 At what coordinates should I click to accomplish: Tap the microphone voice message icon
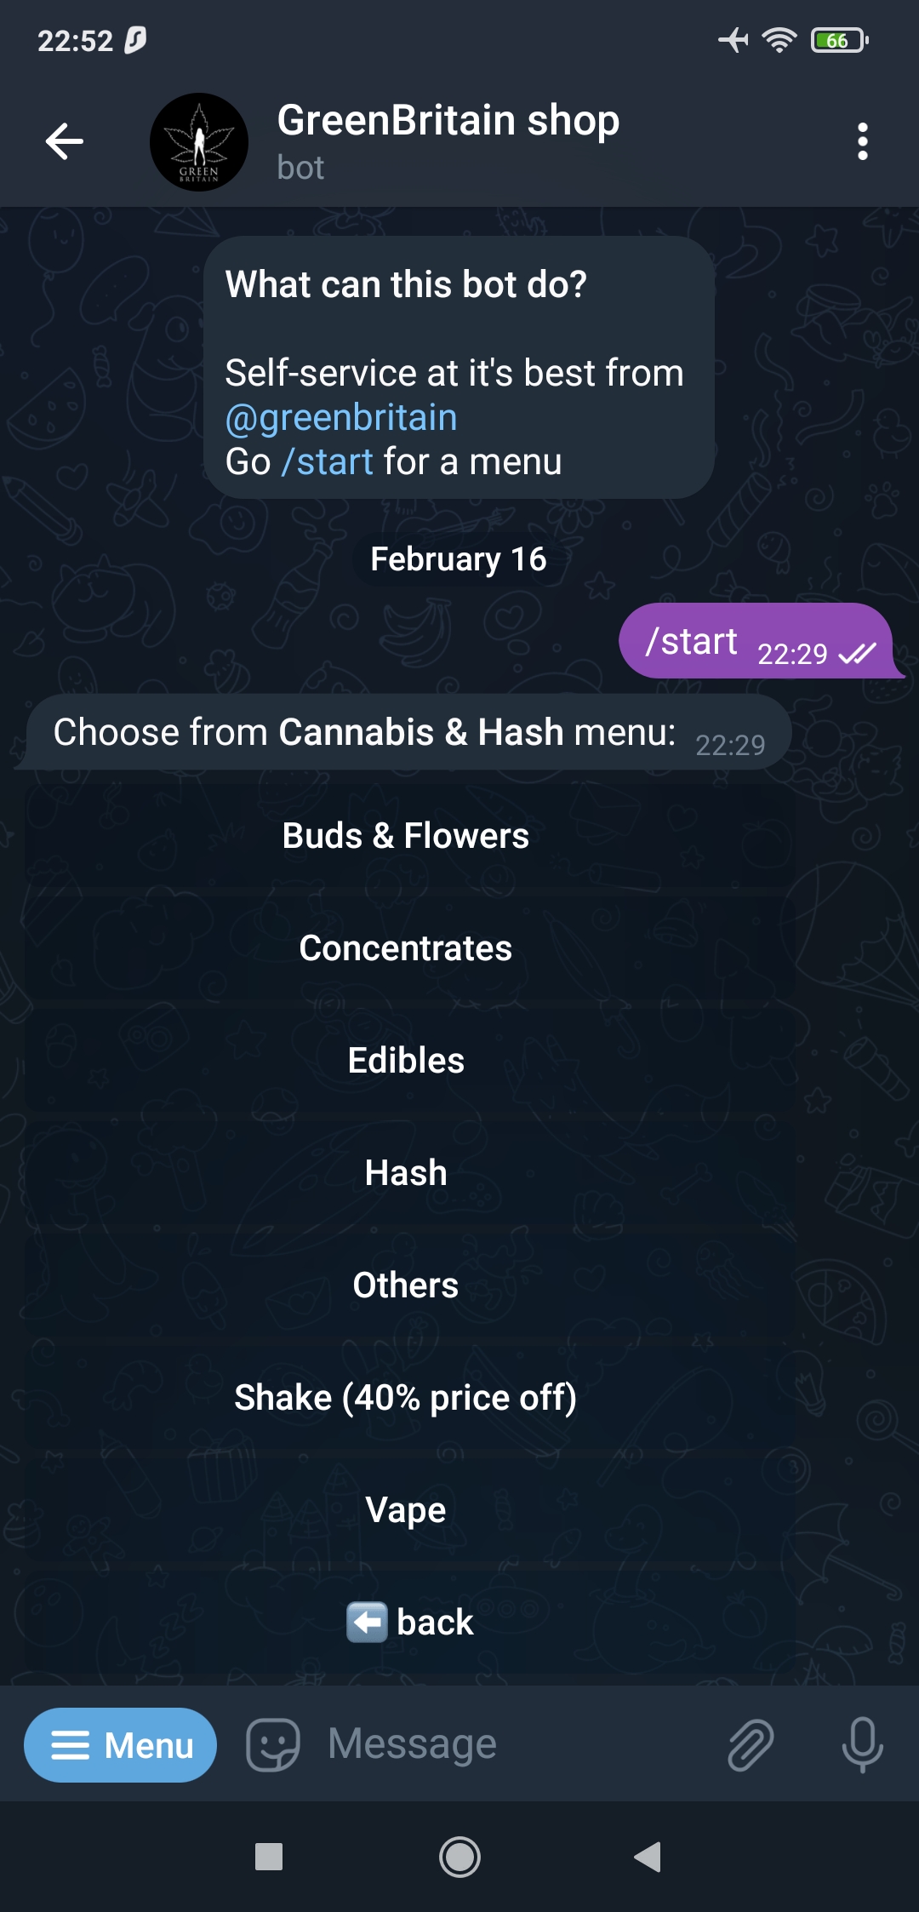pos(863,1745)
